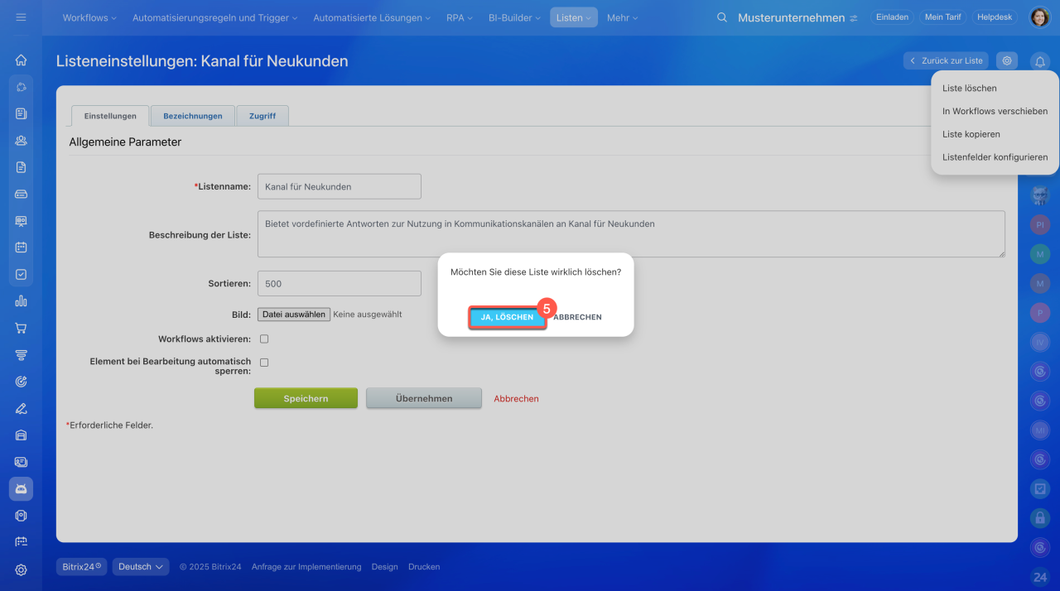This screenshot has width=1060, height=591.
Task: Click the search magnifier icon
Action: click(x=722, y=17)
